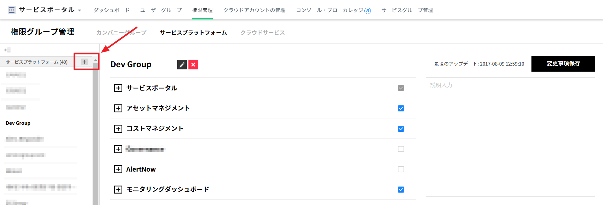The height and width of the screenshot is (205, 603).
Task: Disable the モニタリングダッシュボード checkbox
Action: (401, 189)
